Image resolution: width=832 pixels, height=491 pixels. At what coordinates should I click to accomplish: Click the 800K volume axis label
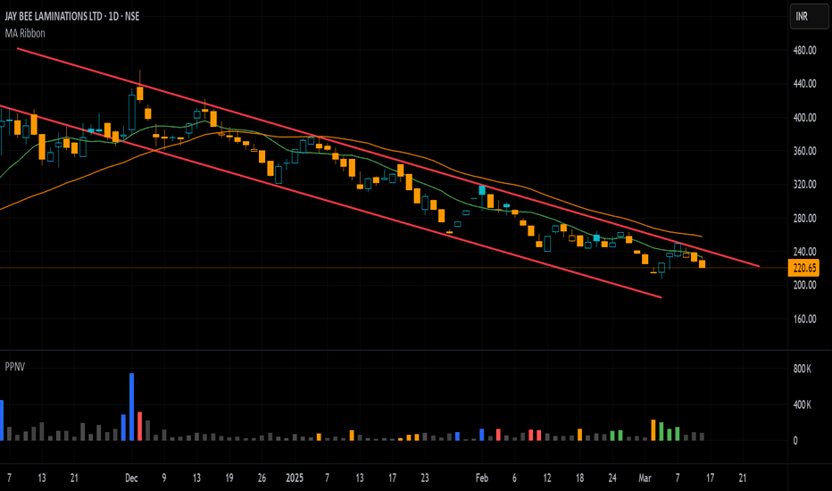[x=802, y=369]
